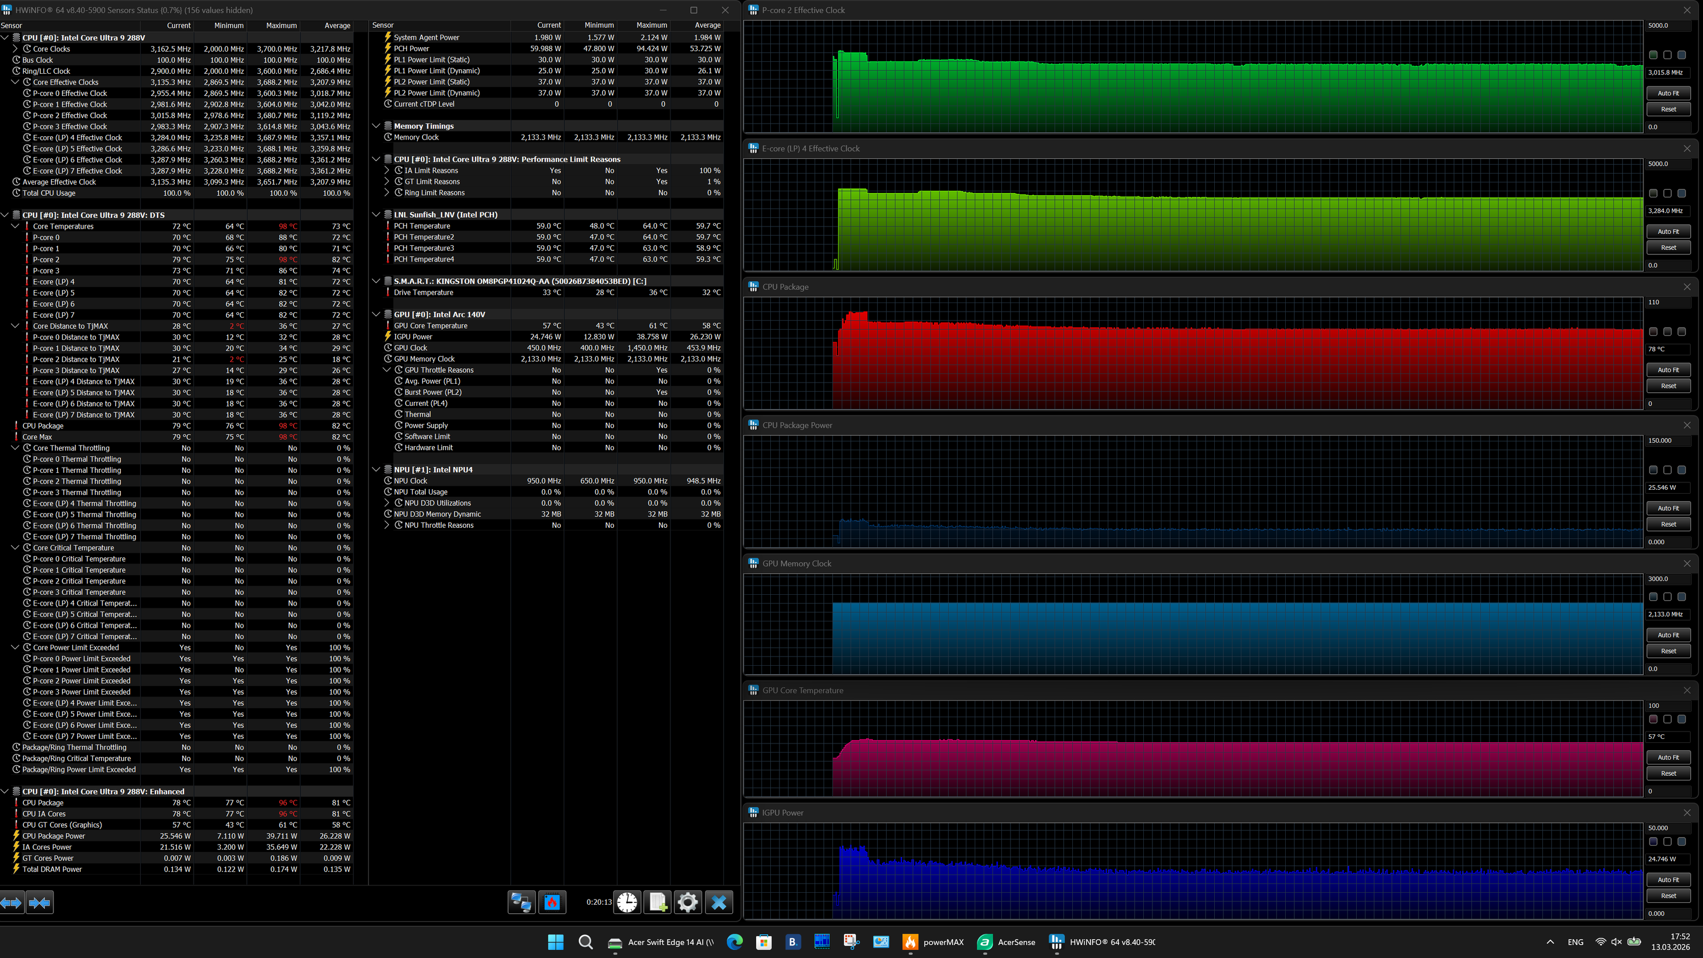This screenshot has height=958, width=1703.
Task: Toggle the middle checkbox in CPU Package graph
Action: pos(1667,332)
